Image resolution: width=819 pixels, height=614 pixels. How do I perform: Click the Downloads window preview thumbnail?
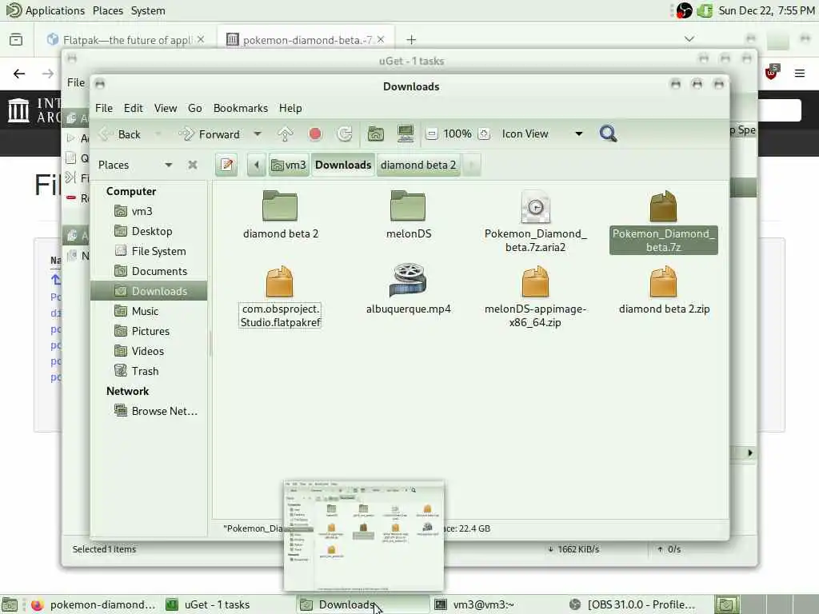(x=364, y=536)
